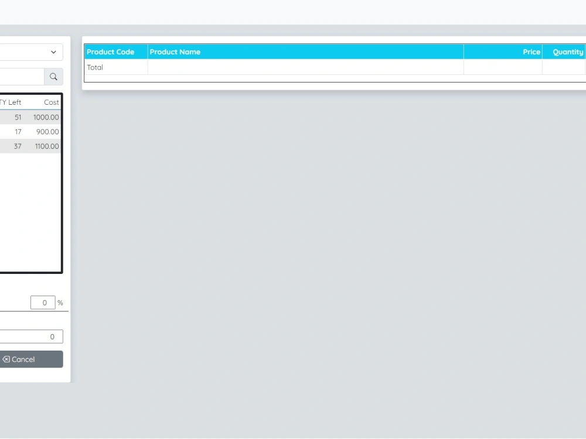Click the Cancel button
Screen dimensions: 586x439
[32, 359]
